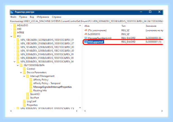Click the (По умолчанию) string value icon
173x122 pixels.
pyautogui.click(x=86, y=30)
